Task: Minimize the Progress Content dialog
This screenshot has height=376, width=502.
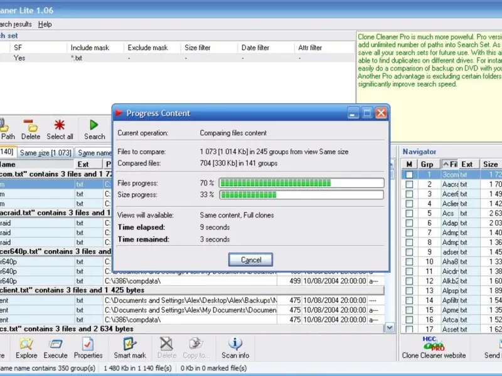Action: point(353,113)
